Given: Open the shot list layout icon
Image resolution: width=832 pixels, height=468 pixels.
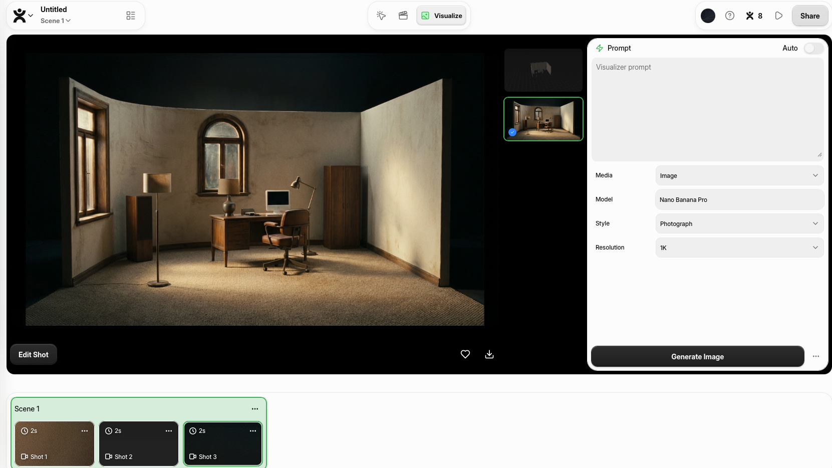Looking at the screenshot, I should coord(131,16).
